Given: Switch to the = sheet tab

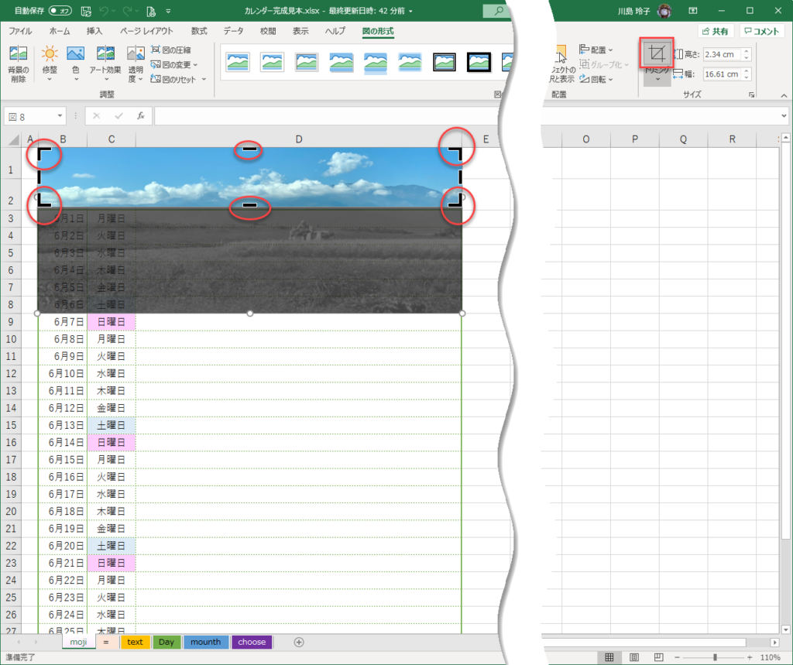Looking at the screenshot, I should point(105,642).
